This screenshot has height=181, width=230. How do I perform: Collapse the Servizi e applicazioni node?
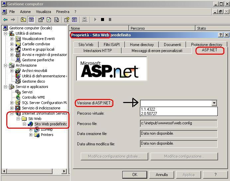click(5, 87)
